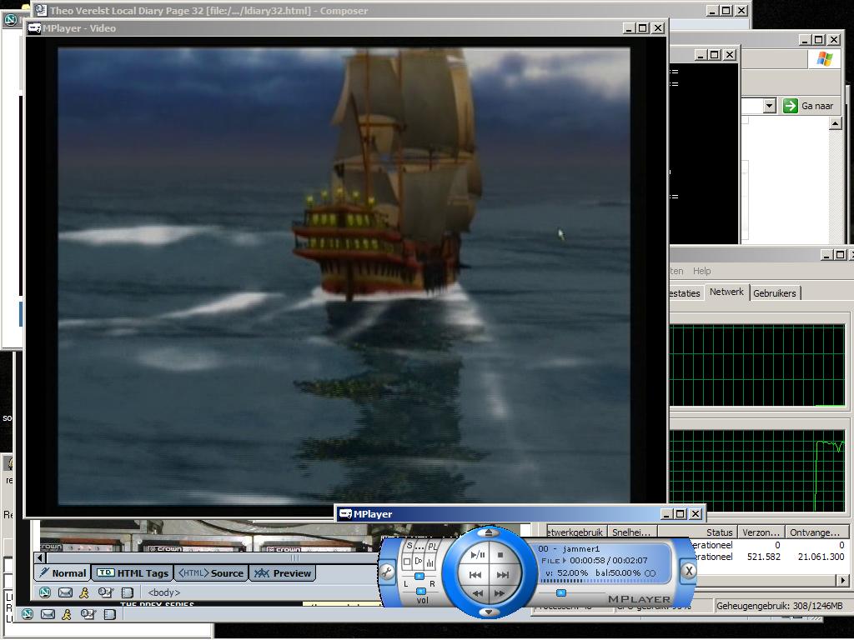This screenshot has height=640, width=854.
Task: Click the empty-square fullscreen icon in MPlayer
Action: [407, 562]
